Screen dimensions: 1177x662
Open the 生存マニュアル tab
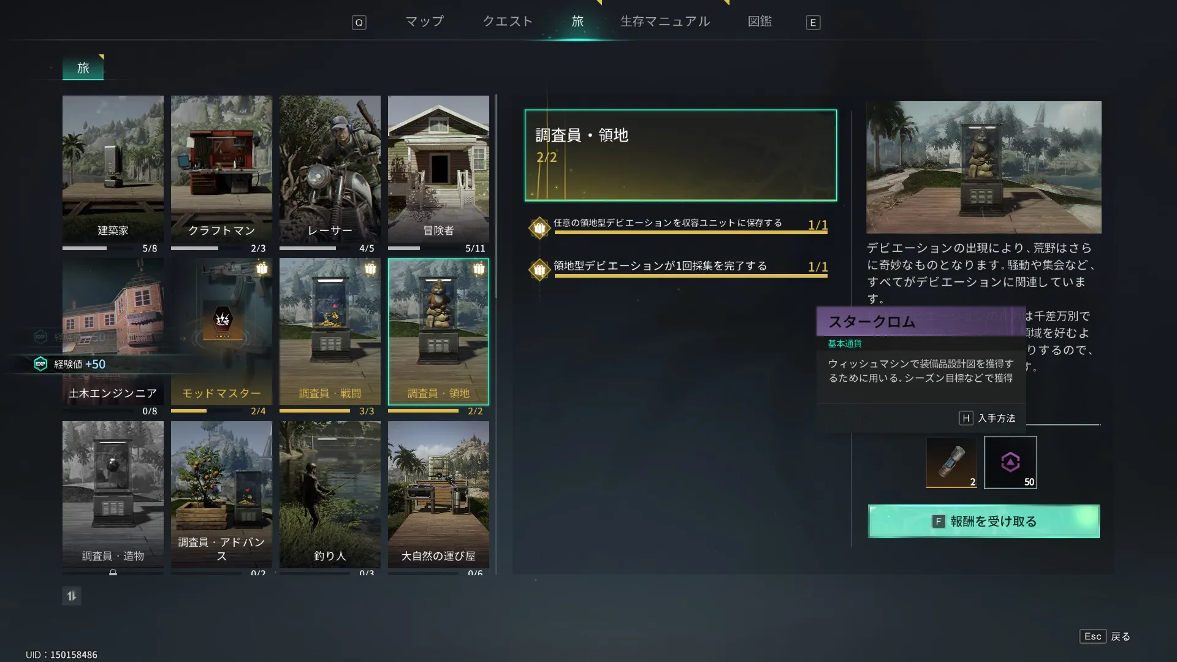coord(665,21)
